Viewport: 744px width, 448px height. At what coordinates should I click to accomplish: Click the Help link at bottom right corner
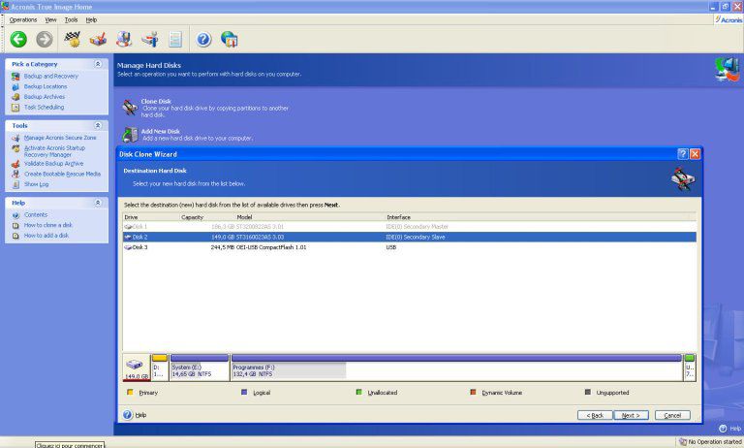[729, 429]
